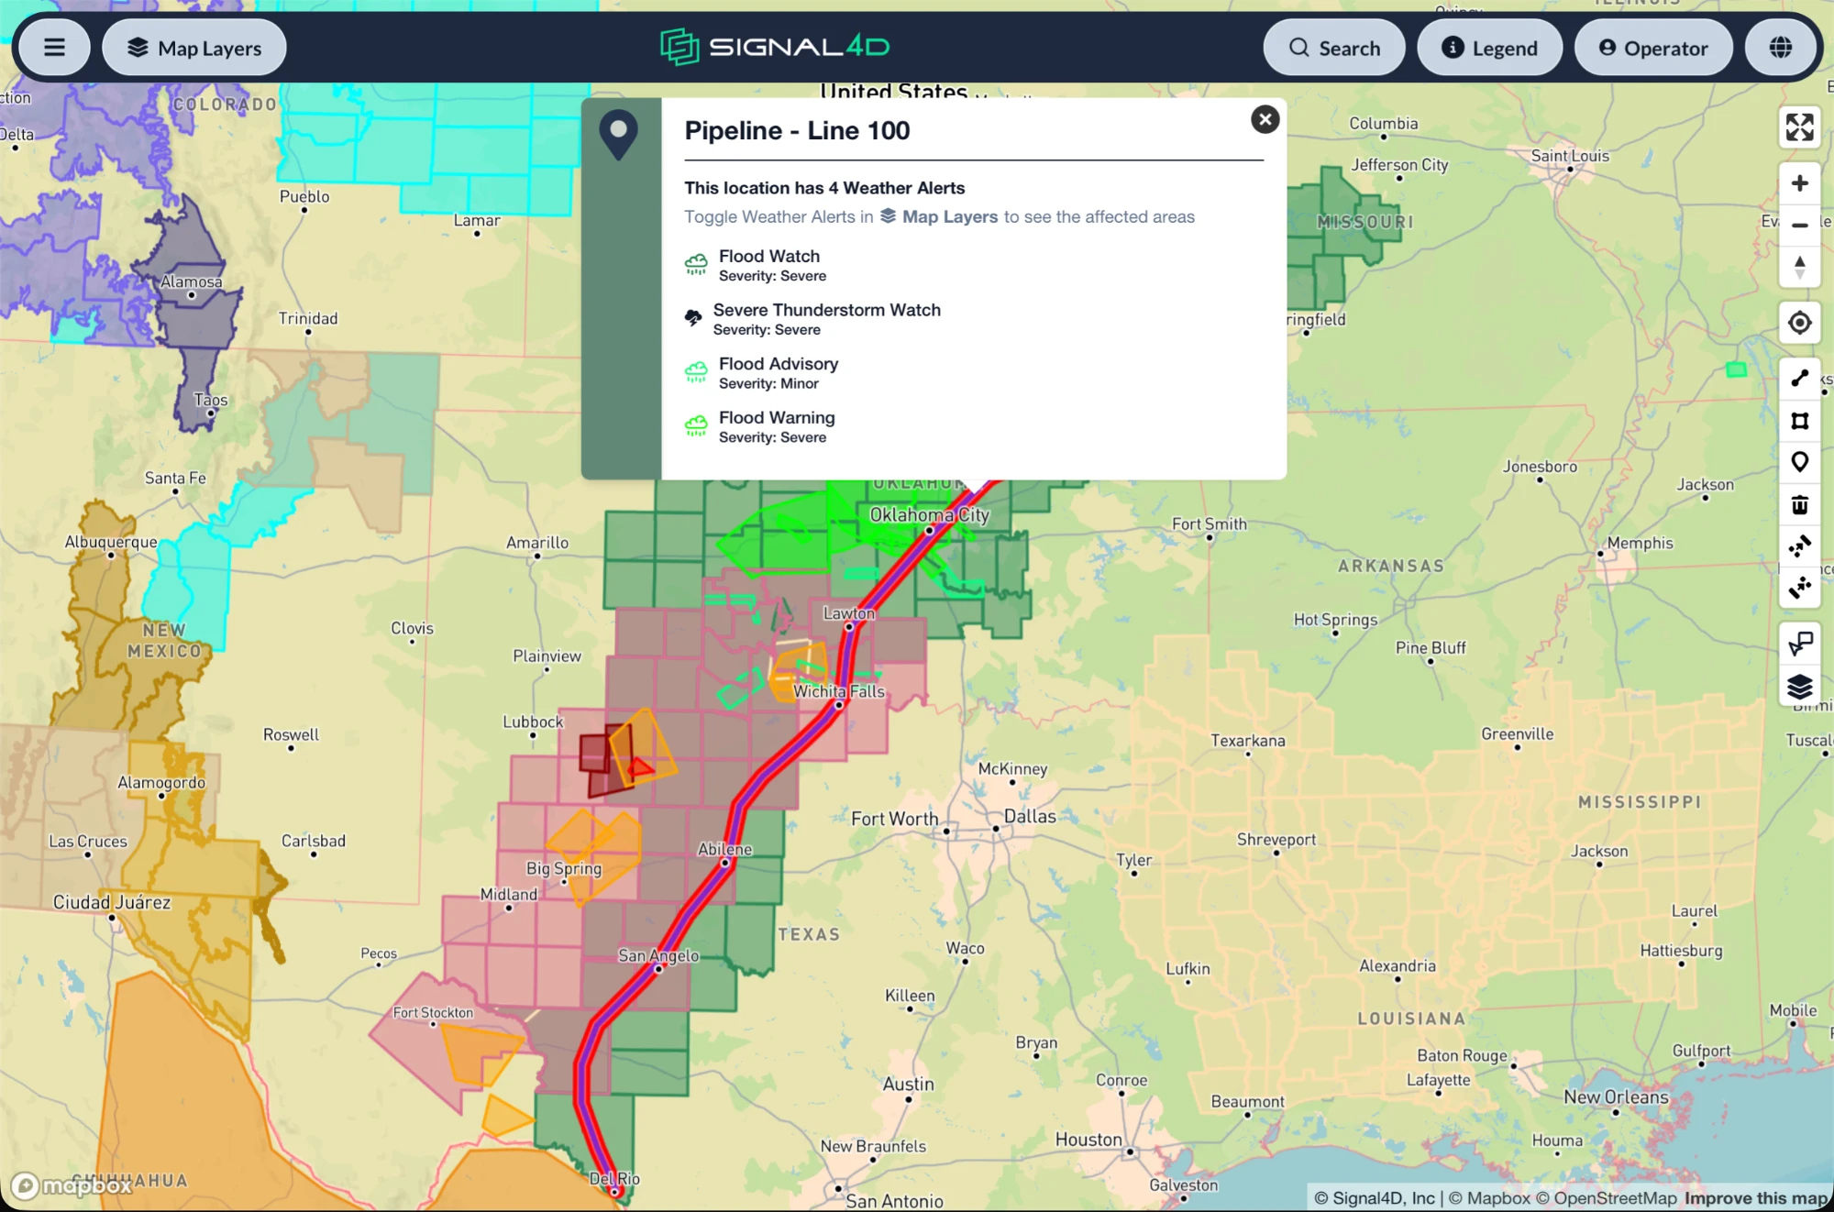This screenshot has height=1212, width=1834.
Task: Click the thunderstorm cloud icon
Action: click(x=693, y=318)
